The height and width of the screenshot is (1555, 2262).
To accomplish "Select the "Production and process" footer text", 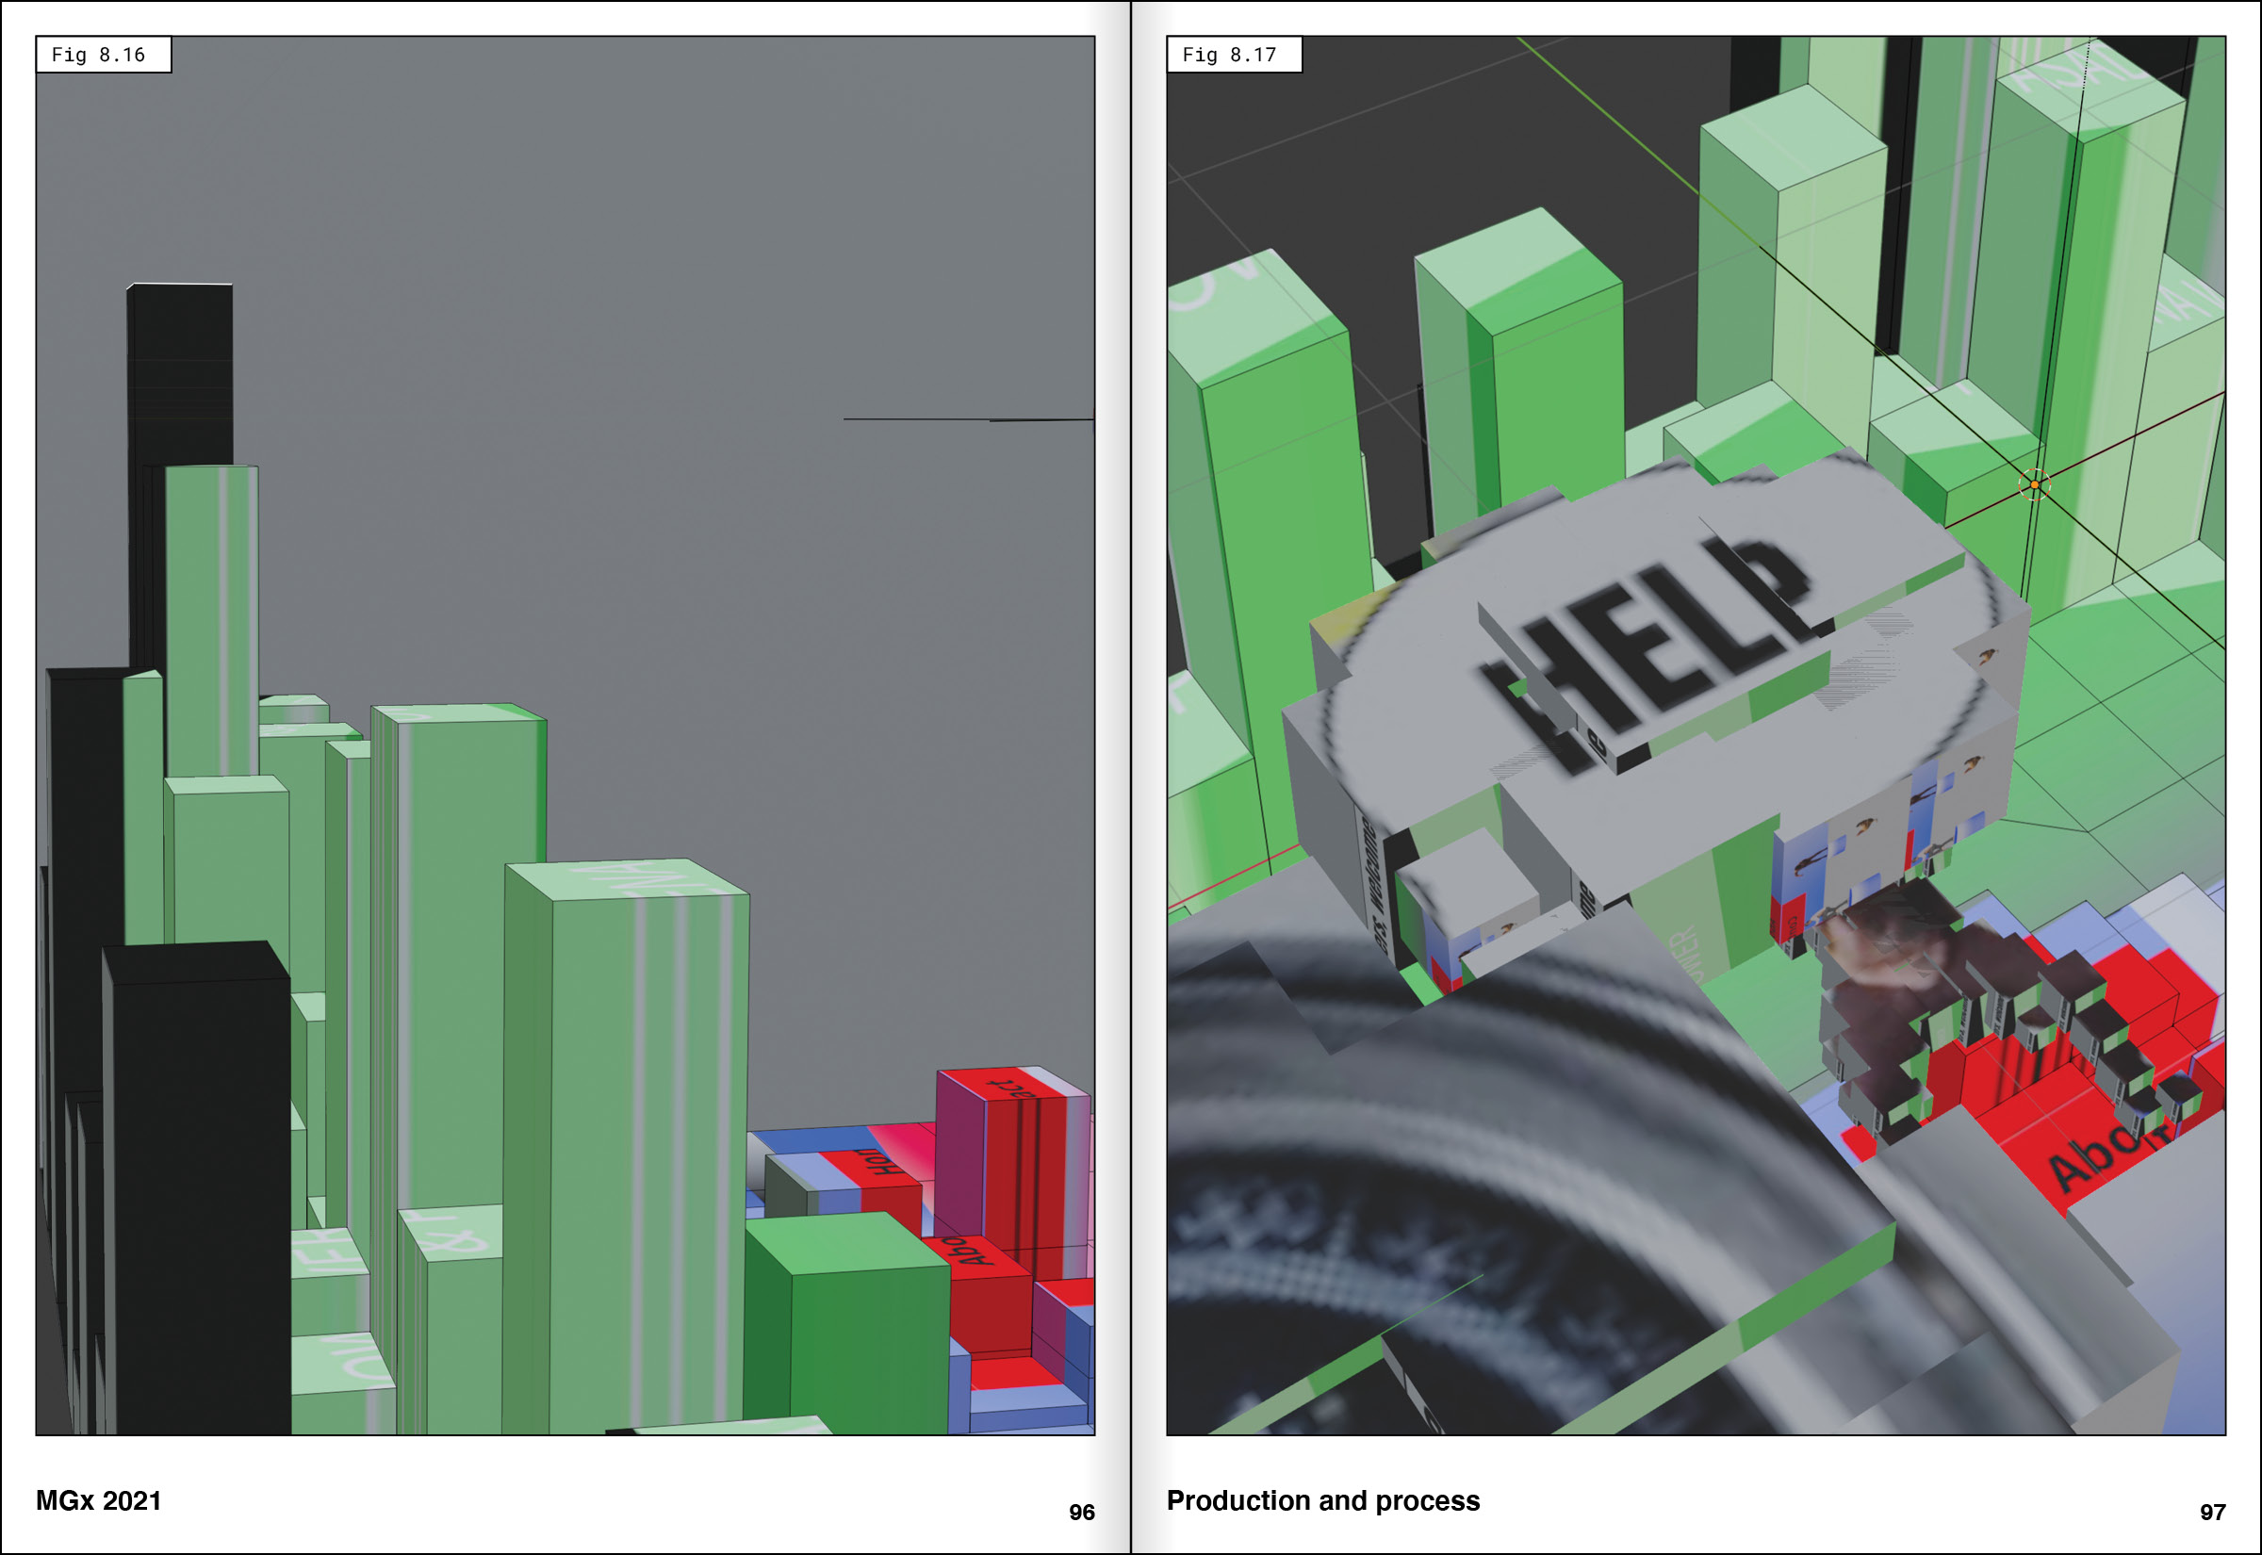I will tap(1323, 1500).
